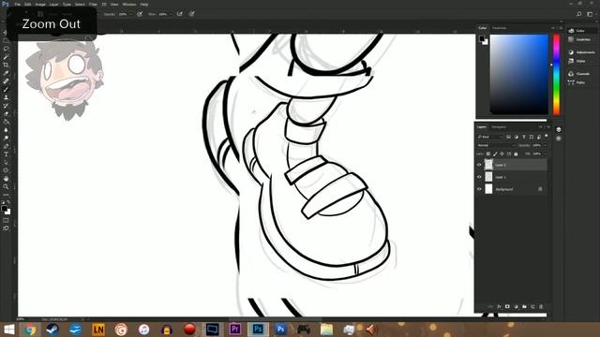
Task: Select the Dodge tool
Action: pyautogui.click(x=7, y=138)
